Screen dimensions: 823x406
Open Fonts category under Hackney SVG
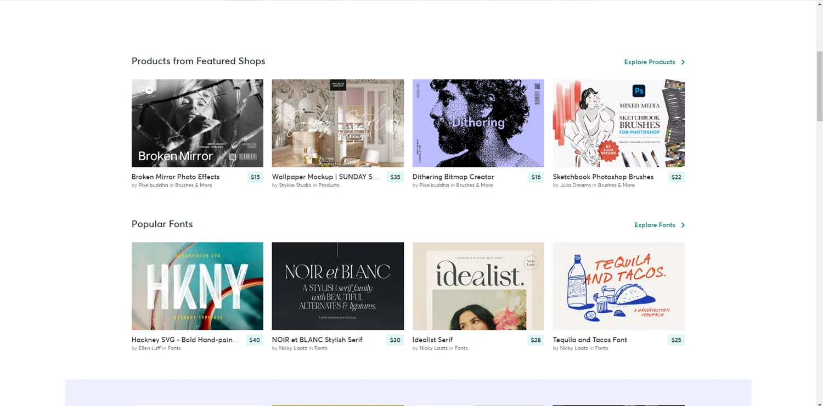click(174, 348)
